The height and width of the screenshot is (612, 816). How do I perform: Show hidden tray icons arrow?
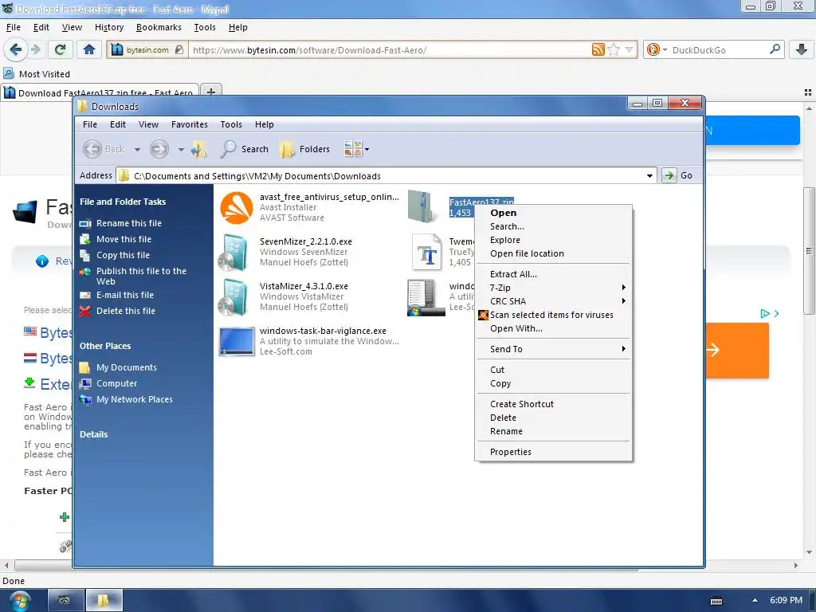click(755, 600)
